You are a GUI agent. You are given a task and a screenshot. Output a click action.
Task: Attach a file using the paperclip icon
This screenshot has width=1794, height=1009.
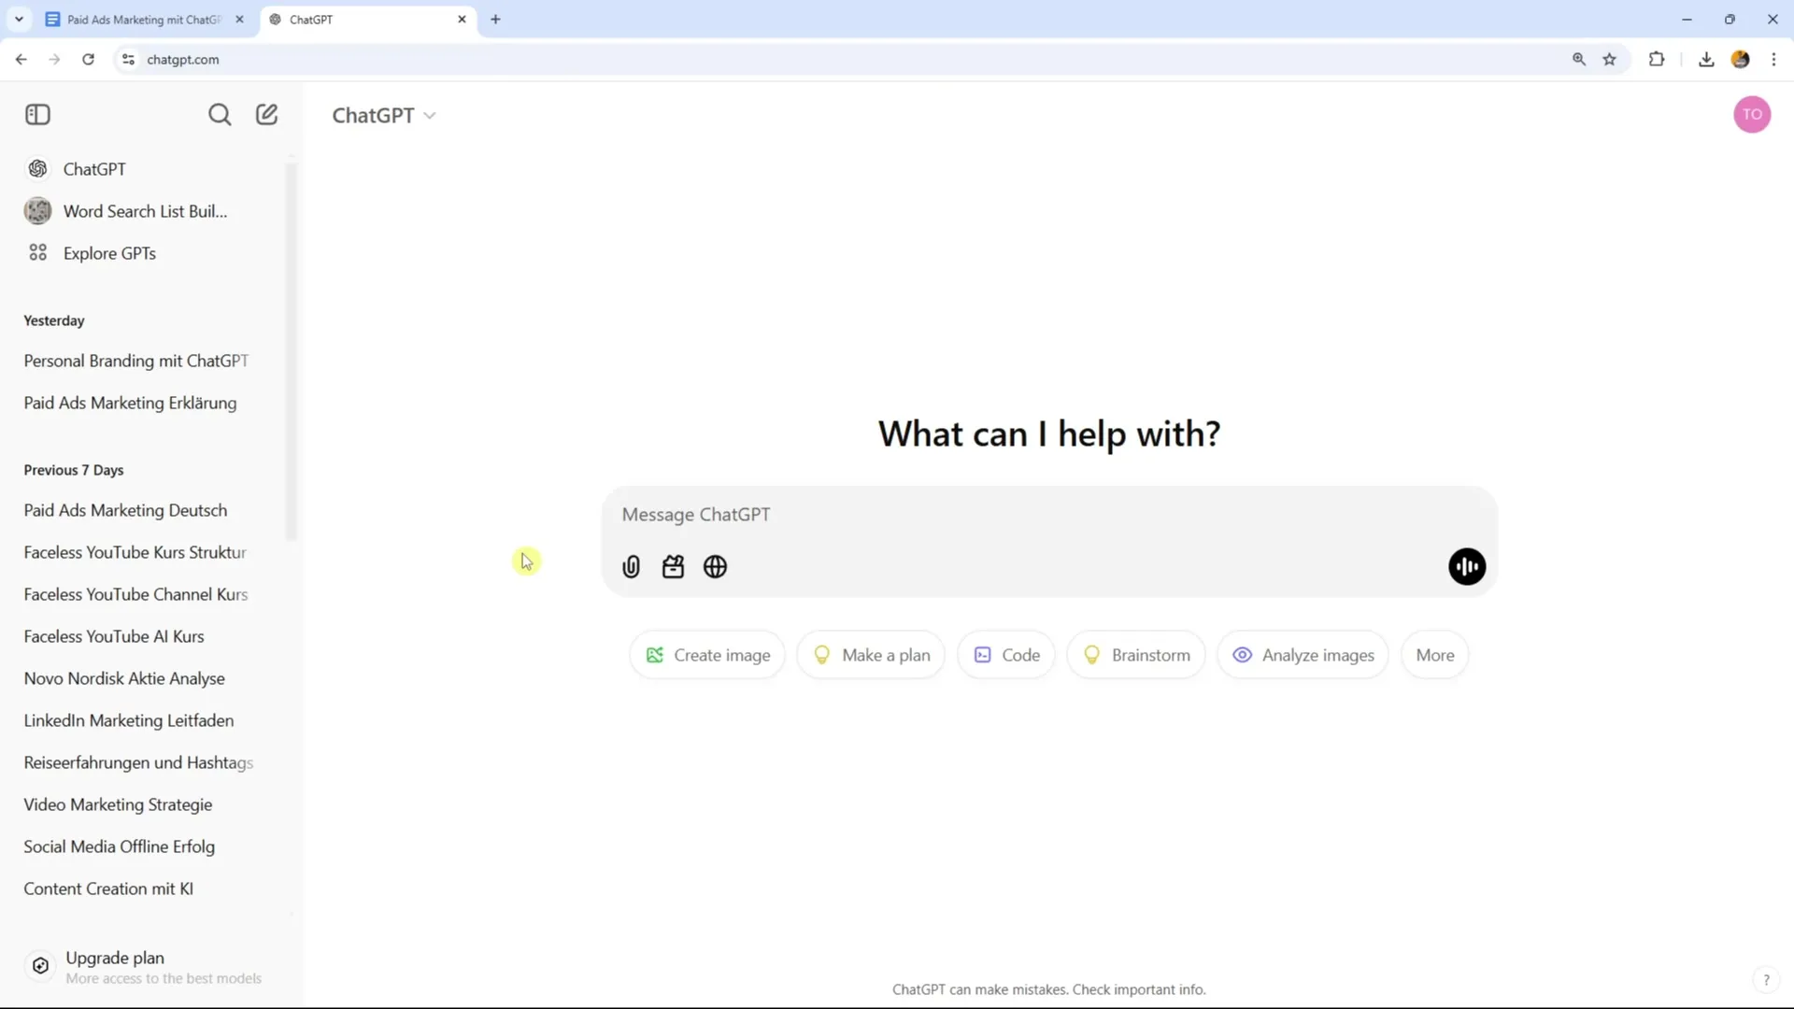632,567
